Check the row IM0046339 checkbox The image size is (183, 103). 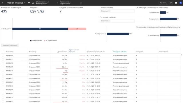click(3, 67)
